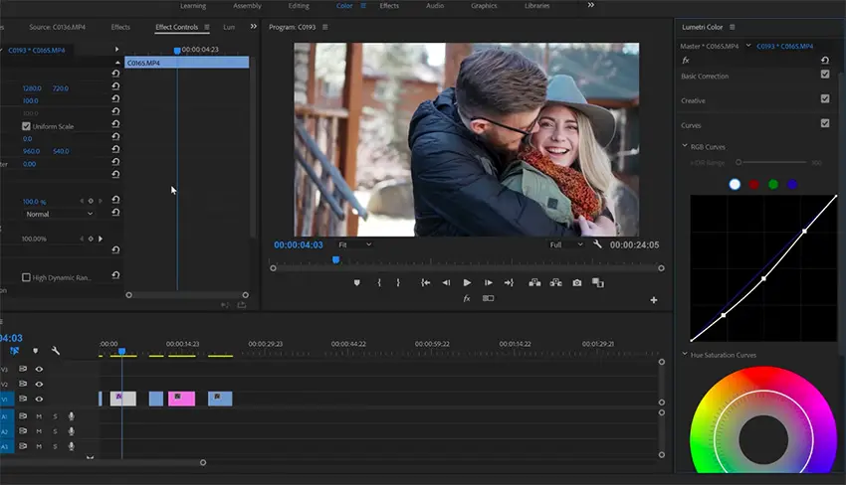
Task: Select the white luma curve channel
Action: pos(735,184)
